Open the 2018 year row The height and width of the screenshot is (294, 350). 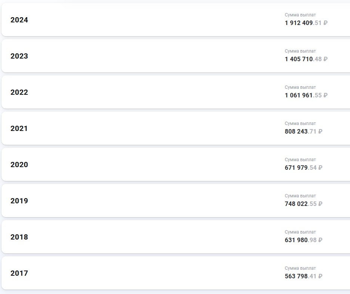click(176, 237)
